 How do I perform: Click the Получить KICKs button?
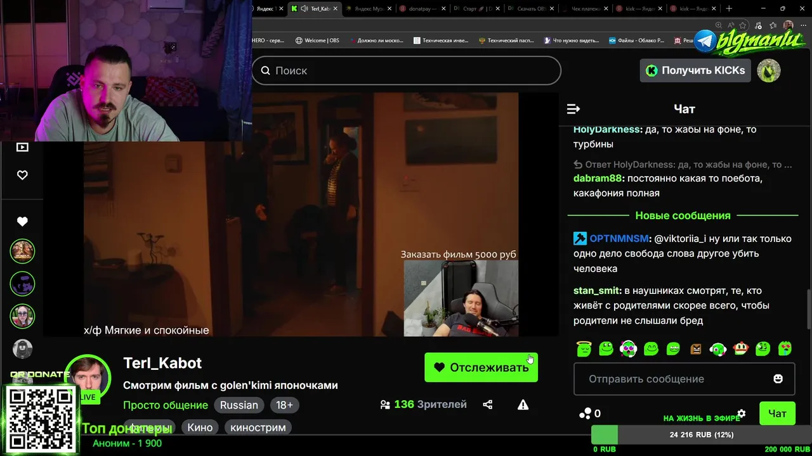[x=695, y=70]
